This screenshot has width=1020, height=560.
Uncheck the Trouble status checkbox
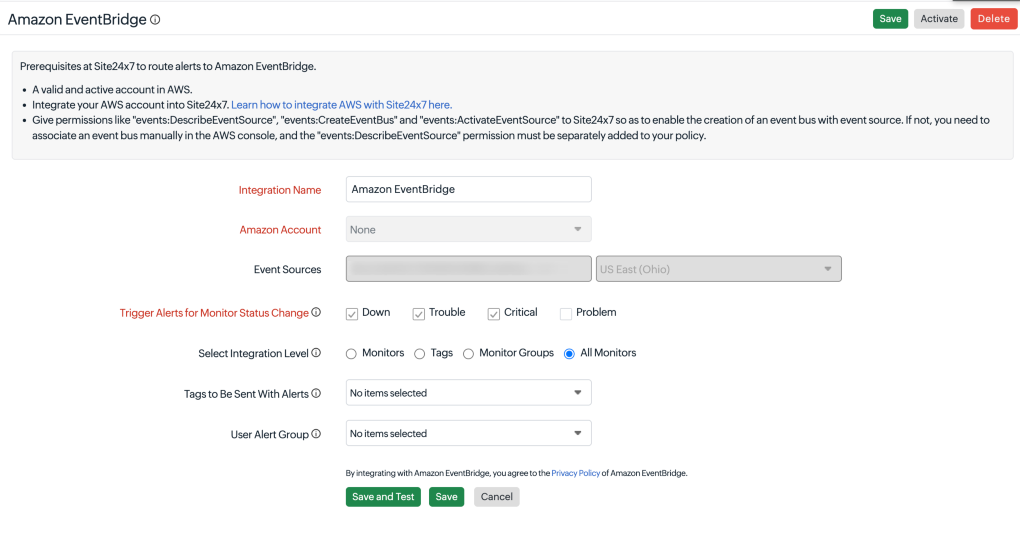tap(419, 314)
